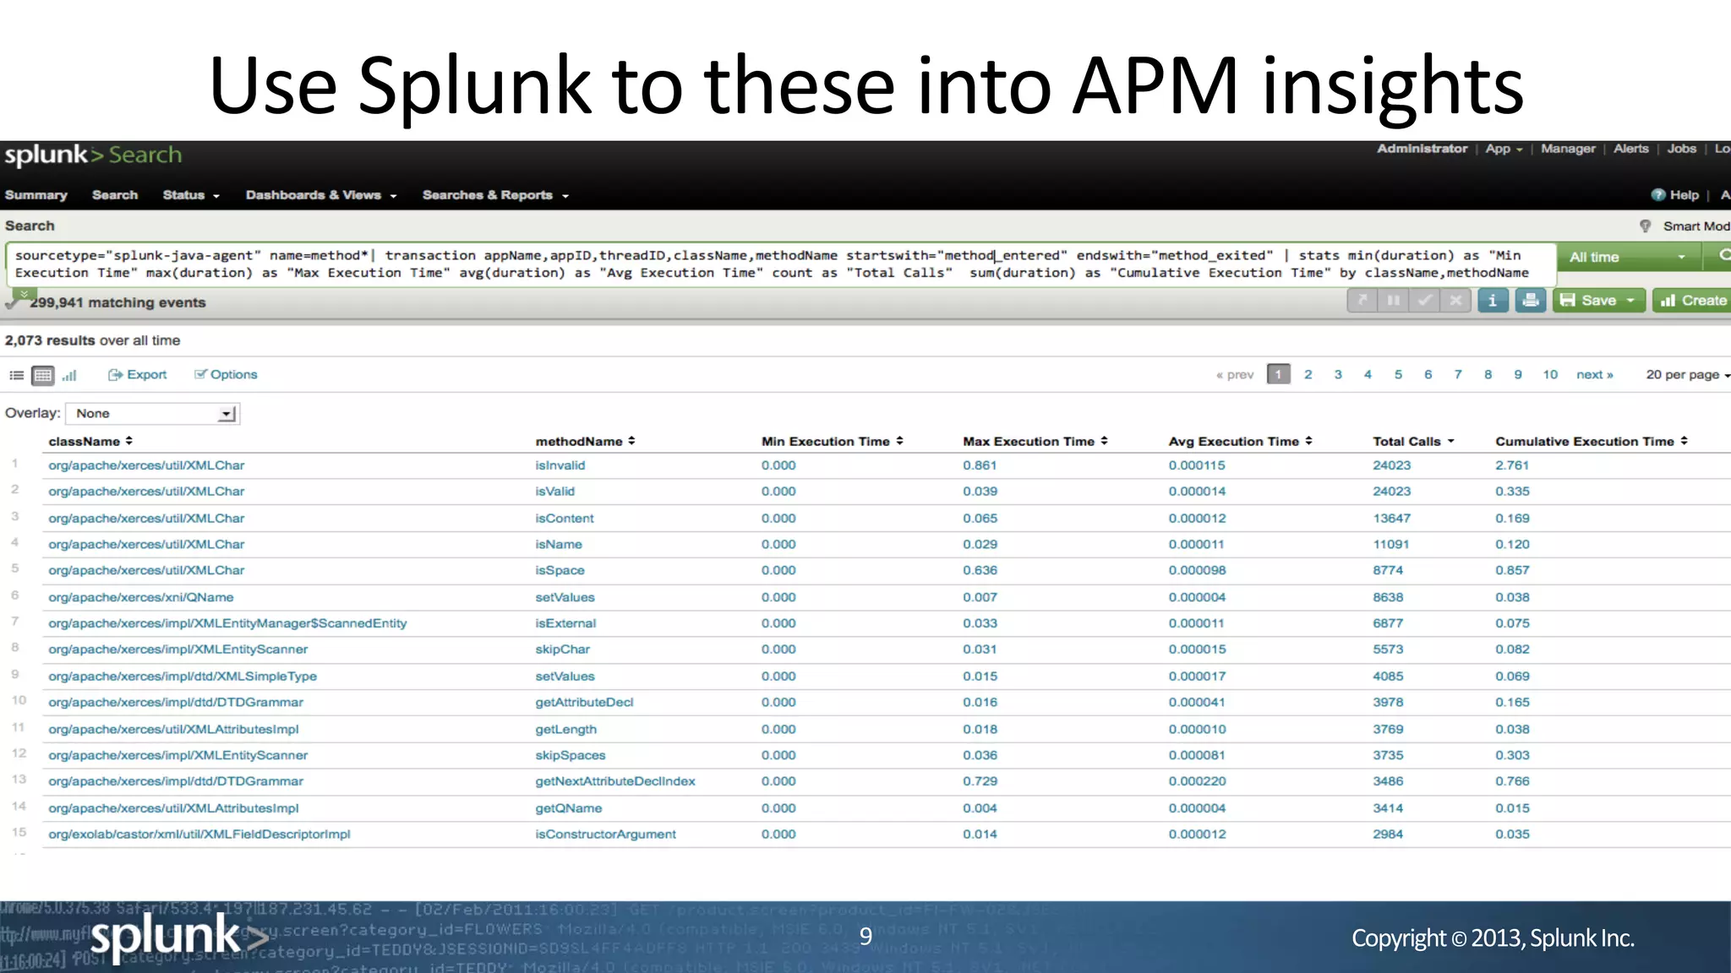Sort by Cumulative Execution Time arrows
The height and width of the screenshot is (973, 1731).
[1684, 441]
